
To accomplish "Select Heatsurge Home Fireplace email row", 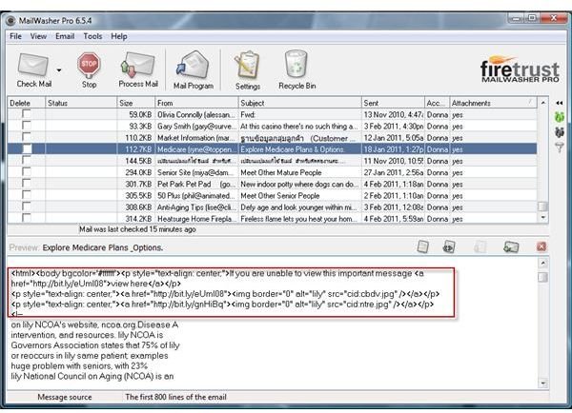I will (x=272, y=219).
